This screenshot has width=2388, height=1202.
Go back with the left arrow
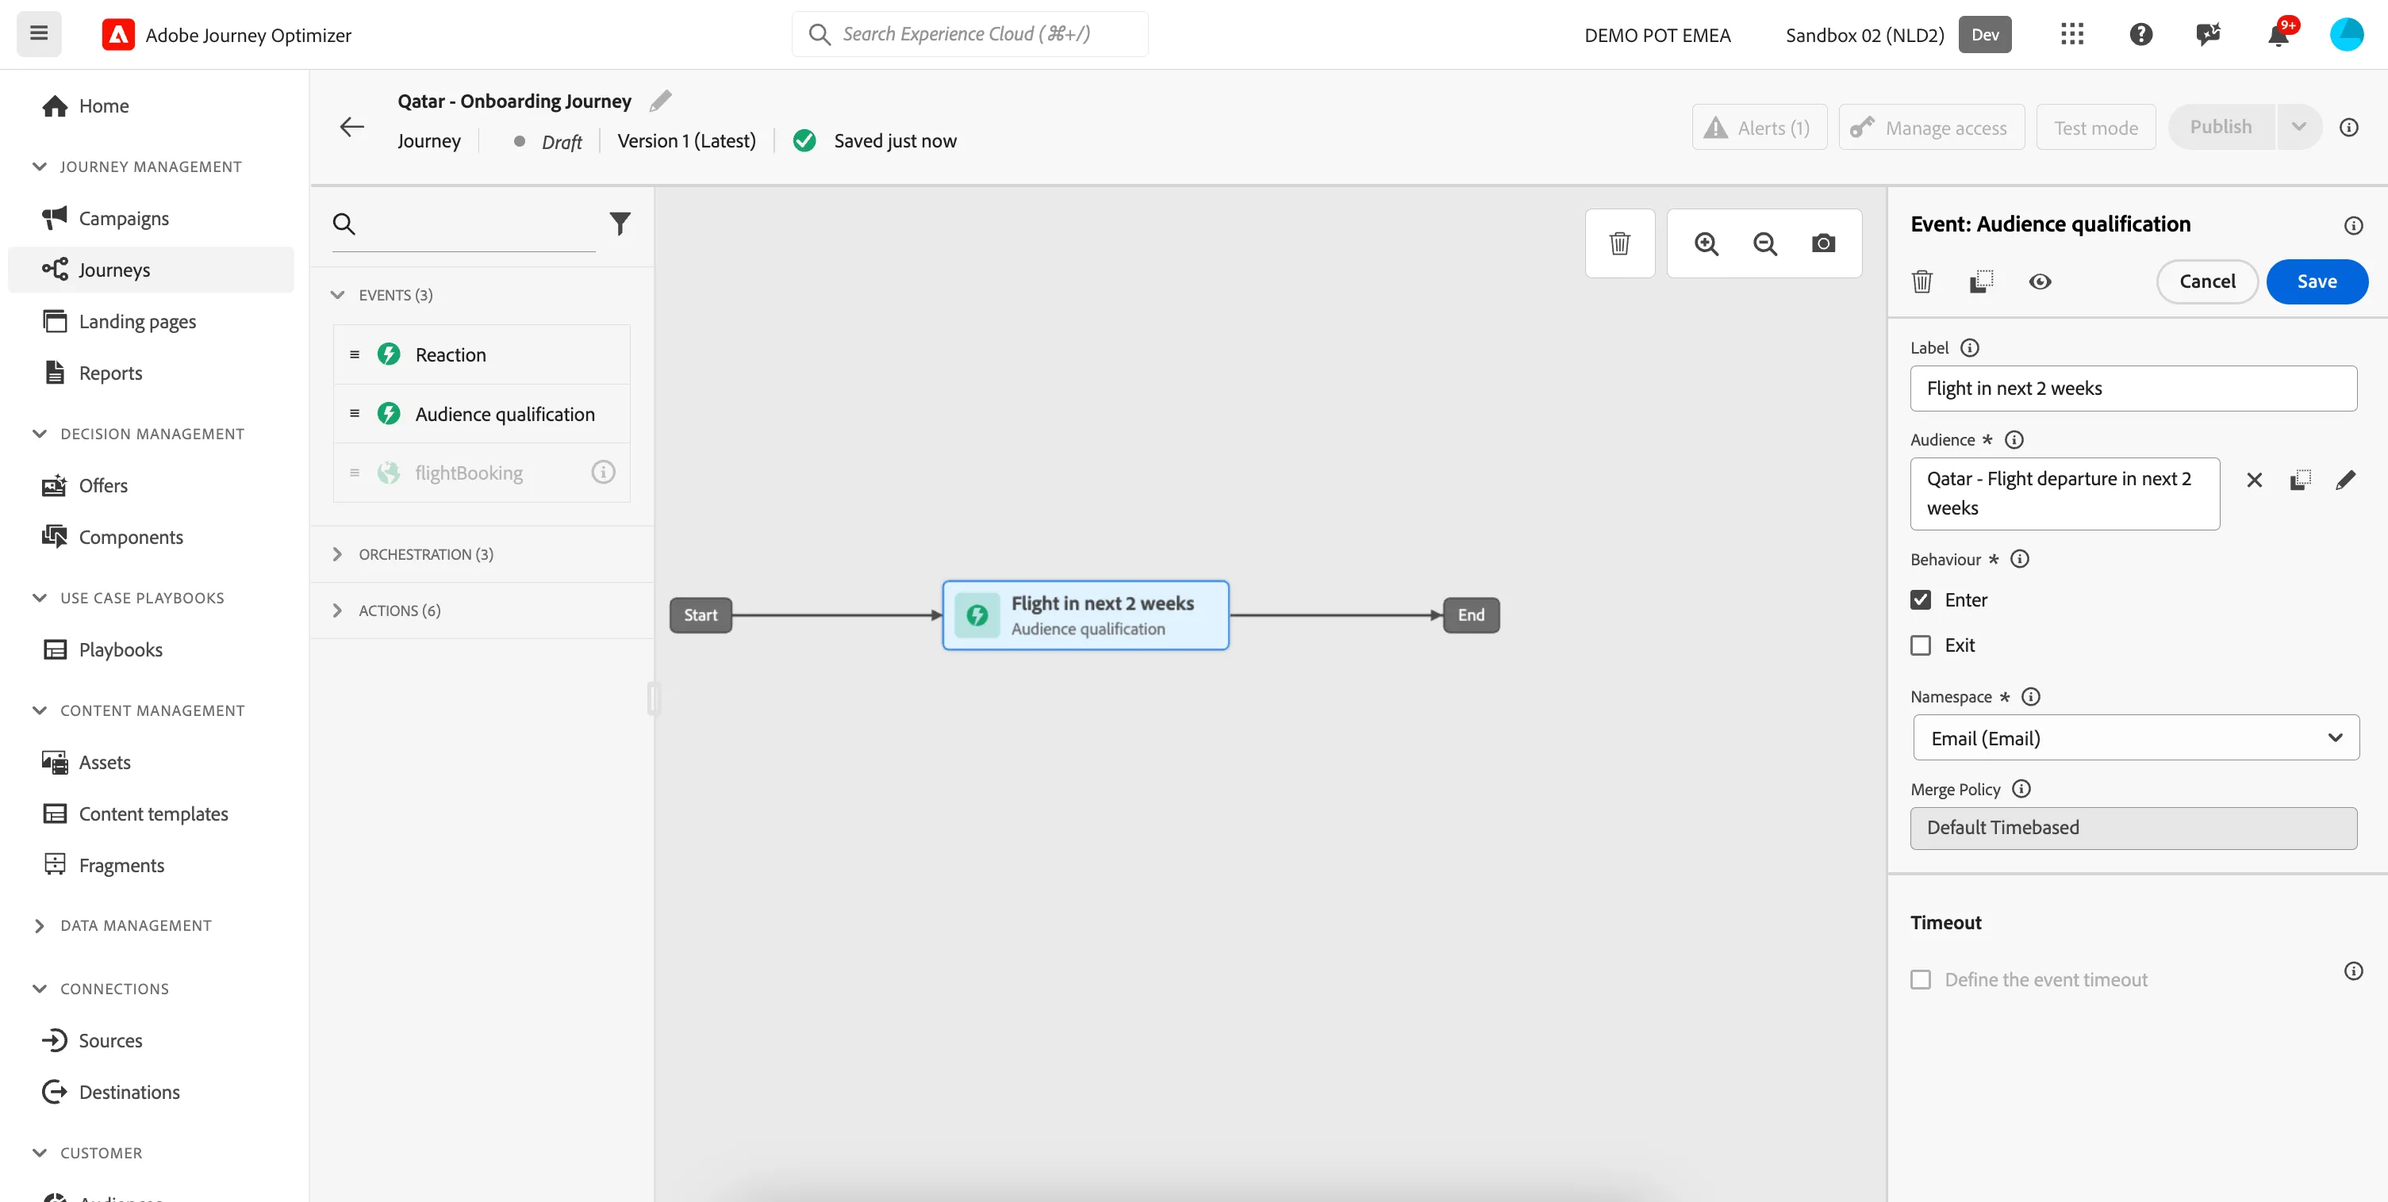coord(352,127)
